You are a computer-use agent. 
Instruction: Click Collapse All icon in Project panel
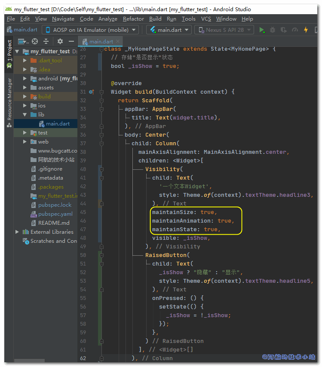(x=46, y=42)
